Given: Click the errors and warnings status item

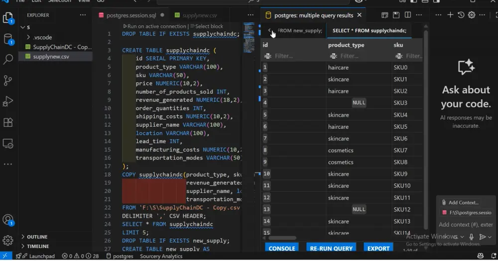Looking at the screenshot, I should 80,256.
